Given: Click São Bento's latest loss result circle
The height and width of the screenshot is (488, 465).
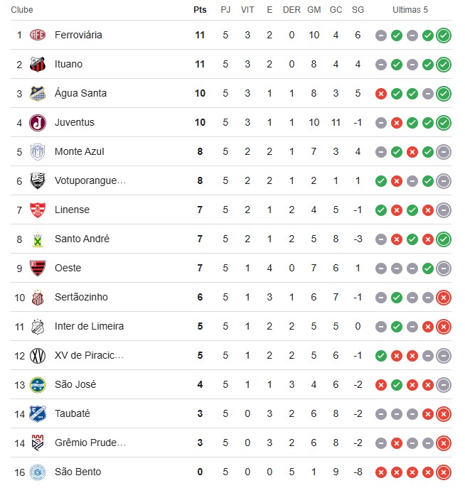Looking at the screenshot, I should pyautogui.click(x=444, y=472).
